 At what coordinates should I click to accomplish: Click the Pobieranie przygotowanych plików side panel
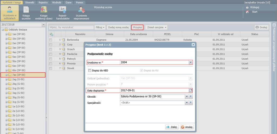pos(274,49)
